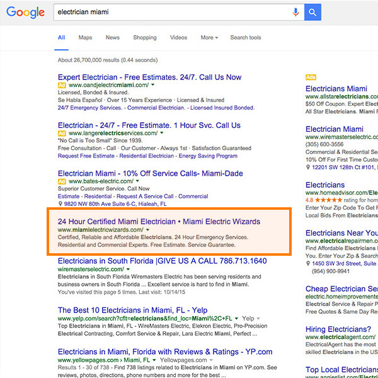
Task: Open sidebar 'Electrician Miami' wiremasters ad
Action: pyautogui.click(x=335, y=129)
